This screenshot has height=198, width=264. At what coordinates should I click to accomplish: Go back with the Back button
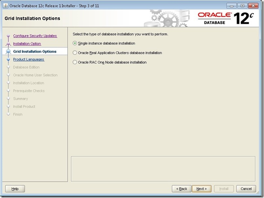(181, 189)
